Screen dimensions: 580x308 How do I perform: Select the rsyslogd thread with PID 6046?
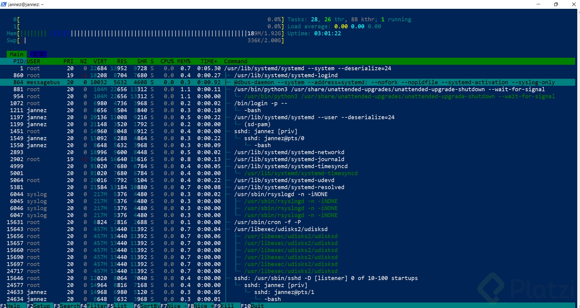point(288,208)
